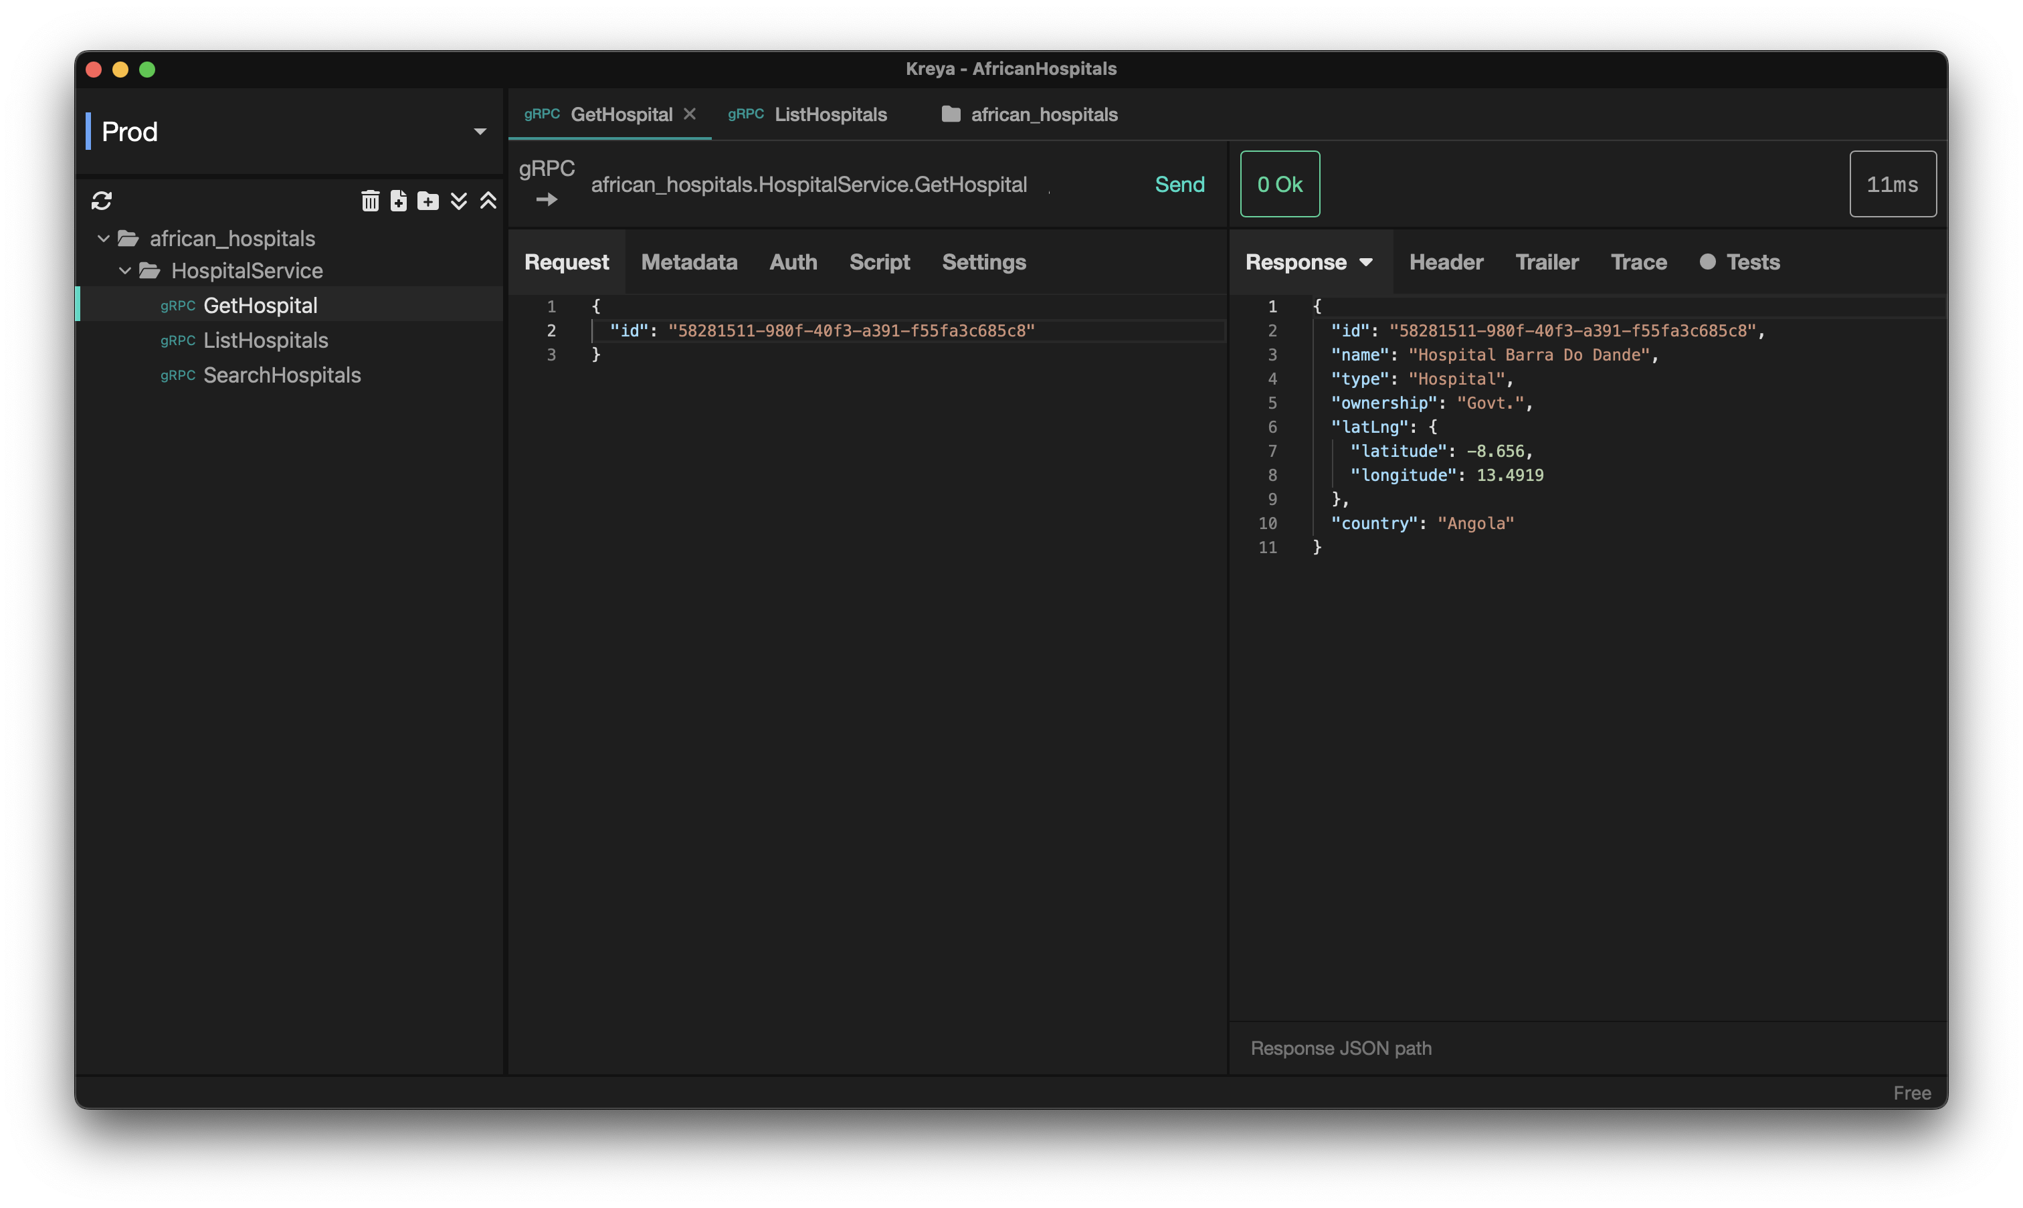Click the new folder icon
This screenshot has width=2023, height=1208.
pos(427,201)
